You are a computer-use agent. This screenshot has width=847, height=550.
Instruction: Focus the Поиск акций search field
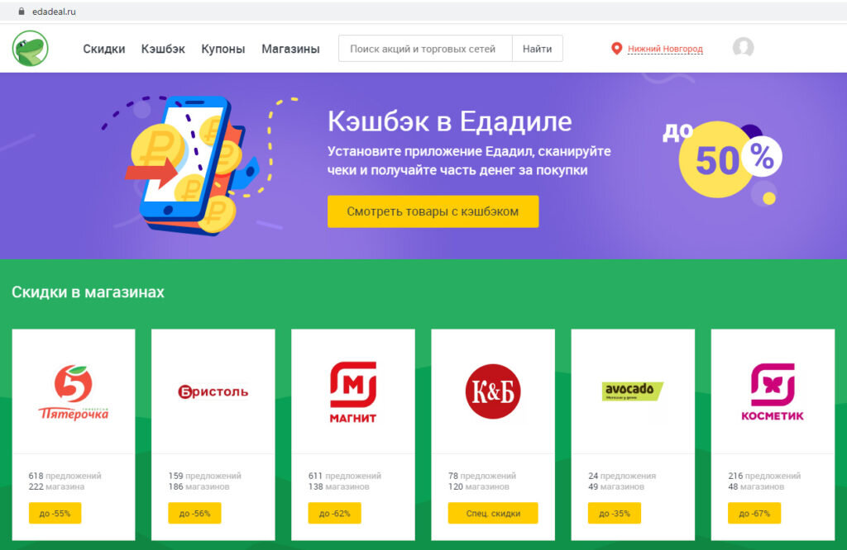[x=425, y=49]
